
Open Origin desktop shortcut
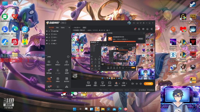(173, 30)
